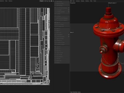Click Mirror V command icon
This screenshot has height=93, width=124.
[x=55, y=31]
